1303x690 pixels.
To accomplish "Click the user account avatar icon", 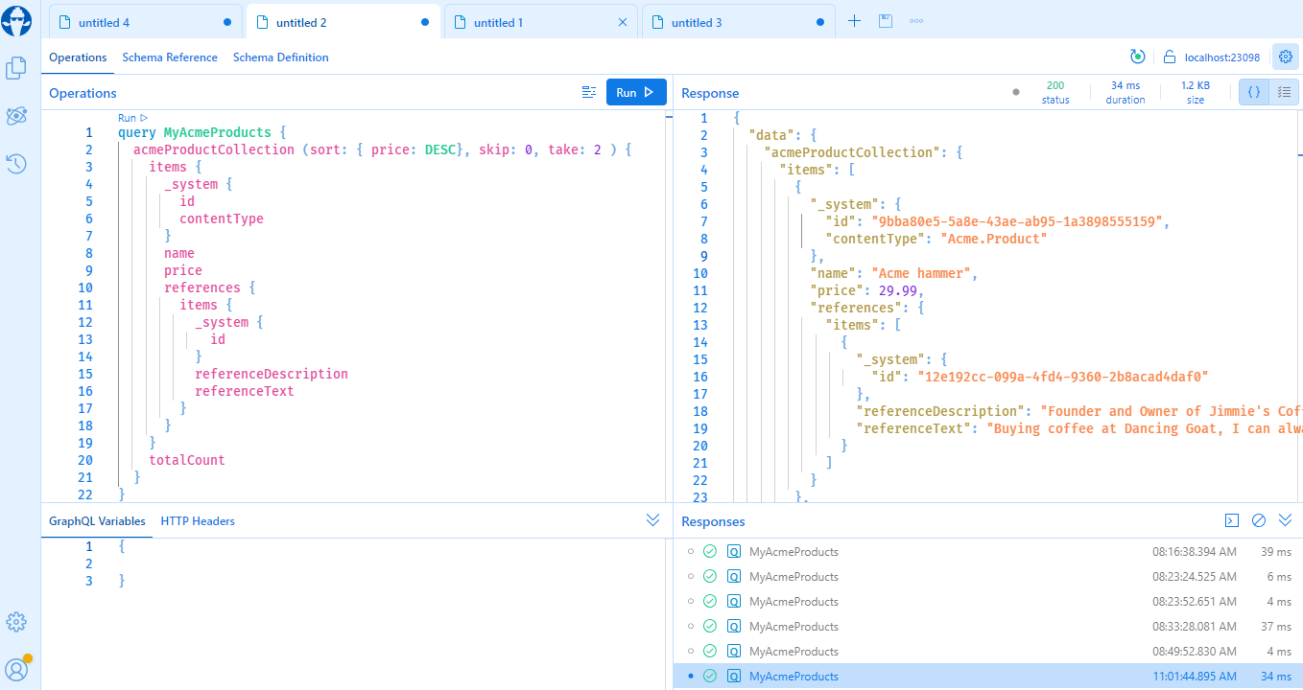I will click(16, 669).
